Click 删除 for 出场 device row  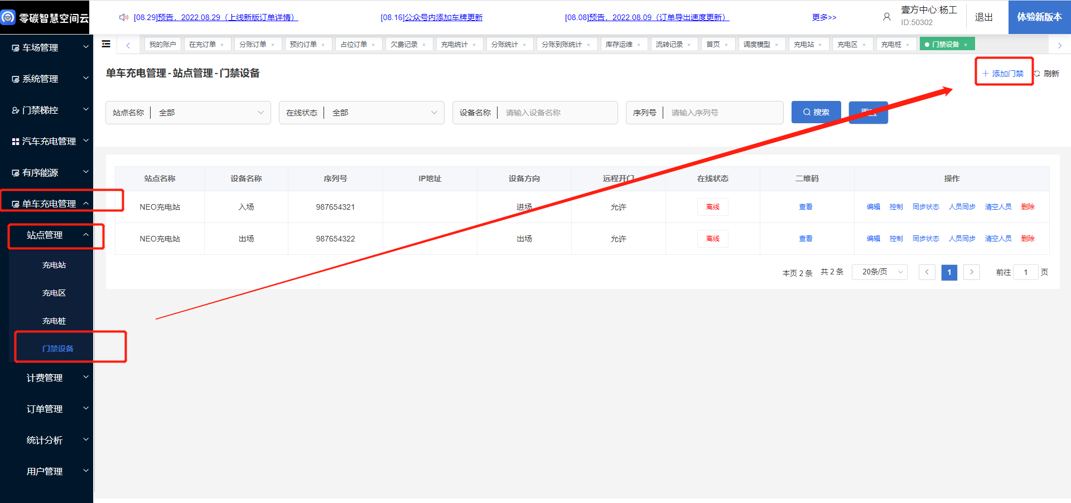point(1028,239)
